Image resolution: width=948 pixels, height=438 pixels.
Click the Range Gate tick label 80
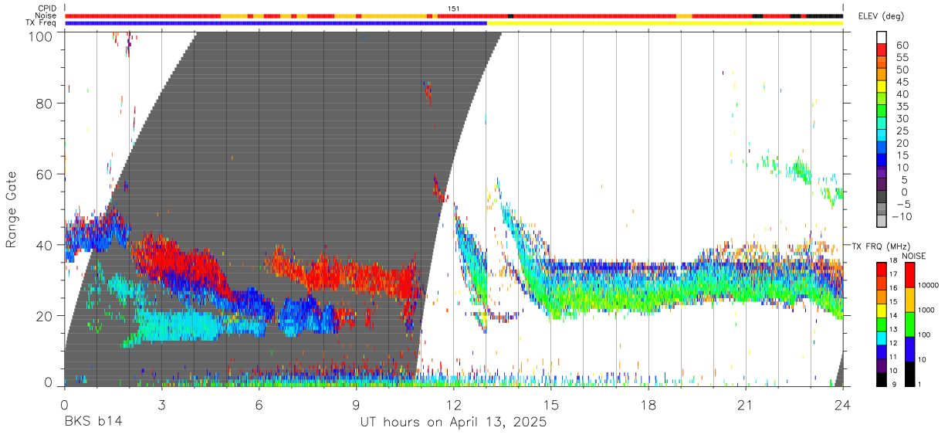point(45,104)
